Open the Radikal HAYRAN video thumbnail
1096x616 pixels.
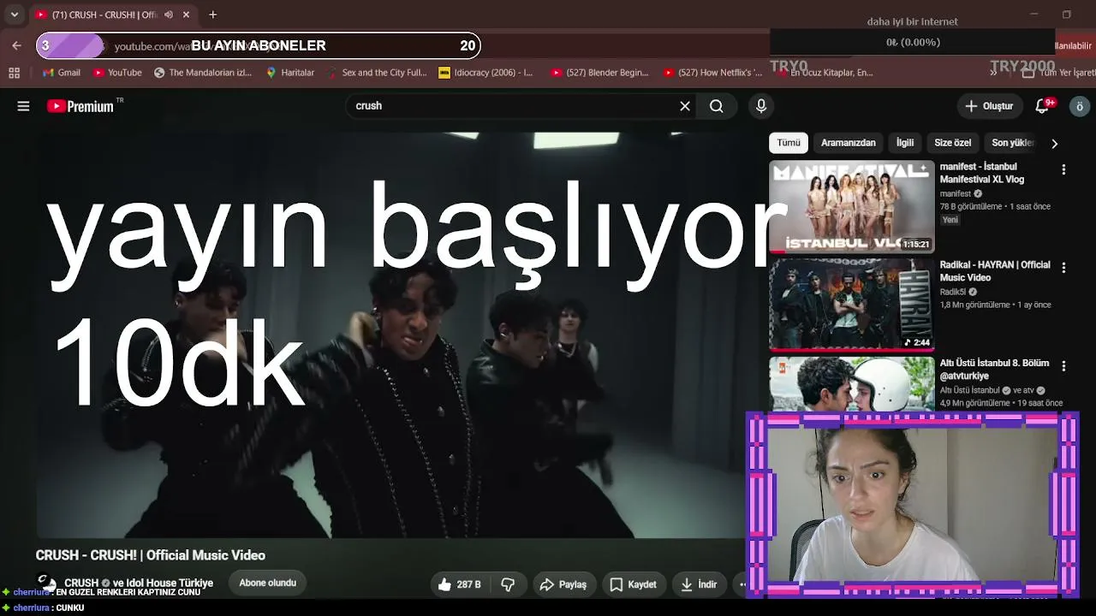(x=852, y=305)
